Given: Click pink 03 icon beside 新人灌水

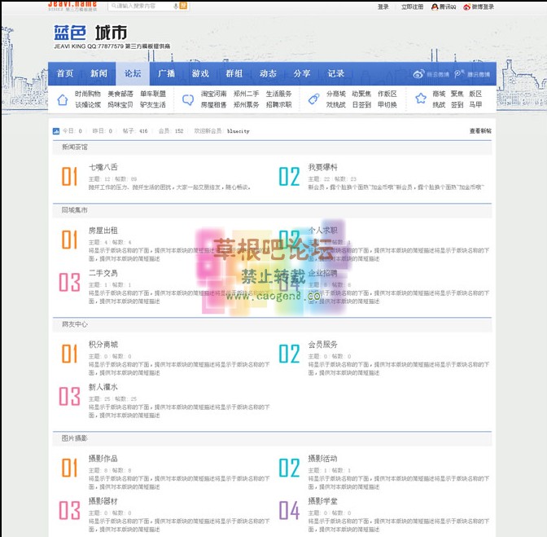Looking at the screenshot, I should (69, 396).
